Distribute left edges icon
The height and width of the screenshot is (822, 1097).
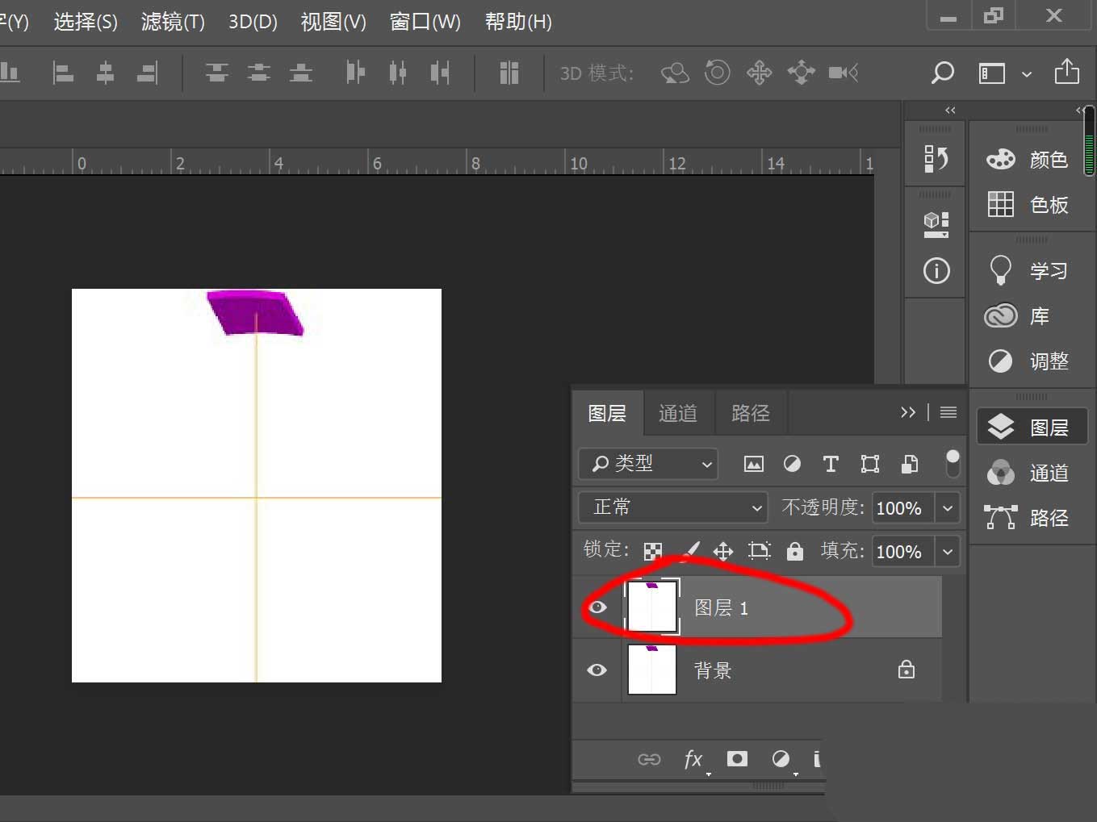(x=355, y=73)
